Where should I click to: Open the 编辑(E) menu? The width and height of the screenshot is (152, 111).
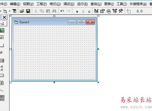15,4
